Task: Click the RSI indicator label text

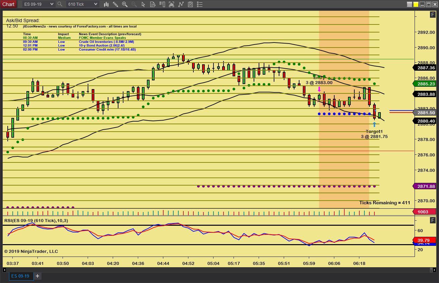Action: [x=36, y=220]
